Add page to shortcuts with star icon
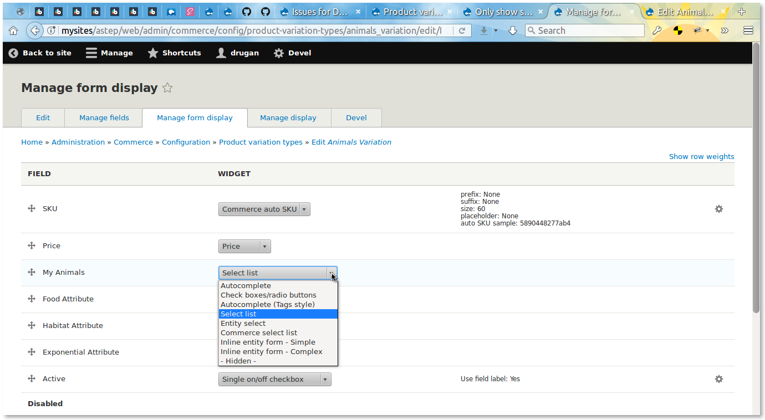Viewport: 765px width, 420px height. coord(167,88)
